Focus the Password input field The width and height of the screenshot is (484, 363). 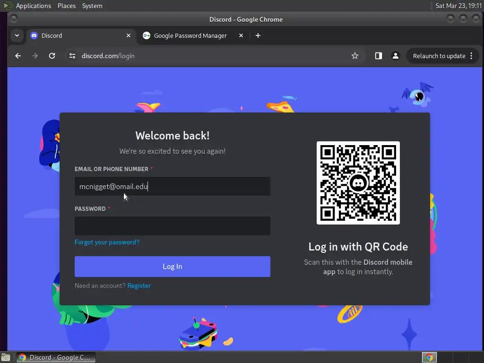(x=172, y=225)
